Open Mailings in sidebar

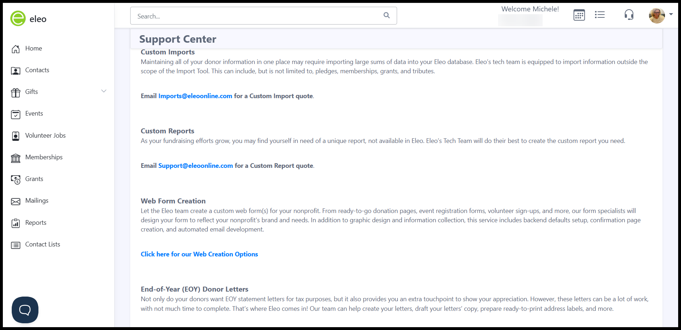[37, 201]
